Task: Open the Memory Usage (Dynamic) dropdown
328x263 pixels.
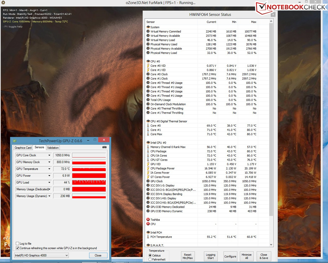Action: (x=49, y=196)
